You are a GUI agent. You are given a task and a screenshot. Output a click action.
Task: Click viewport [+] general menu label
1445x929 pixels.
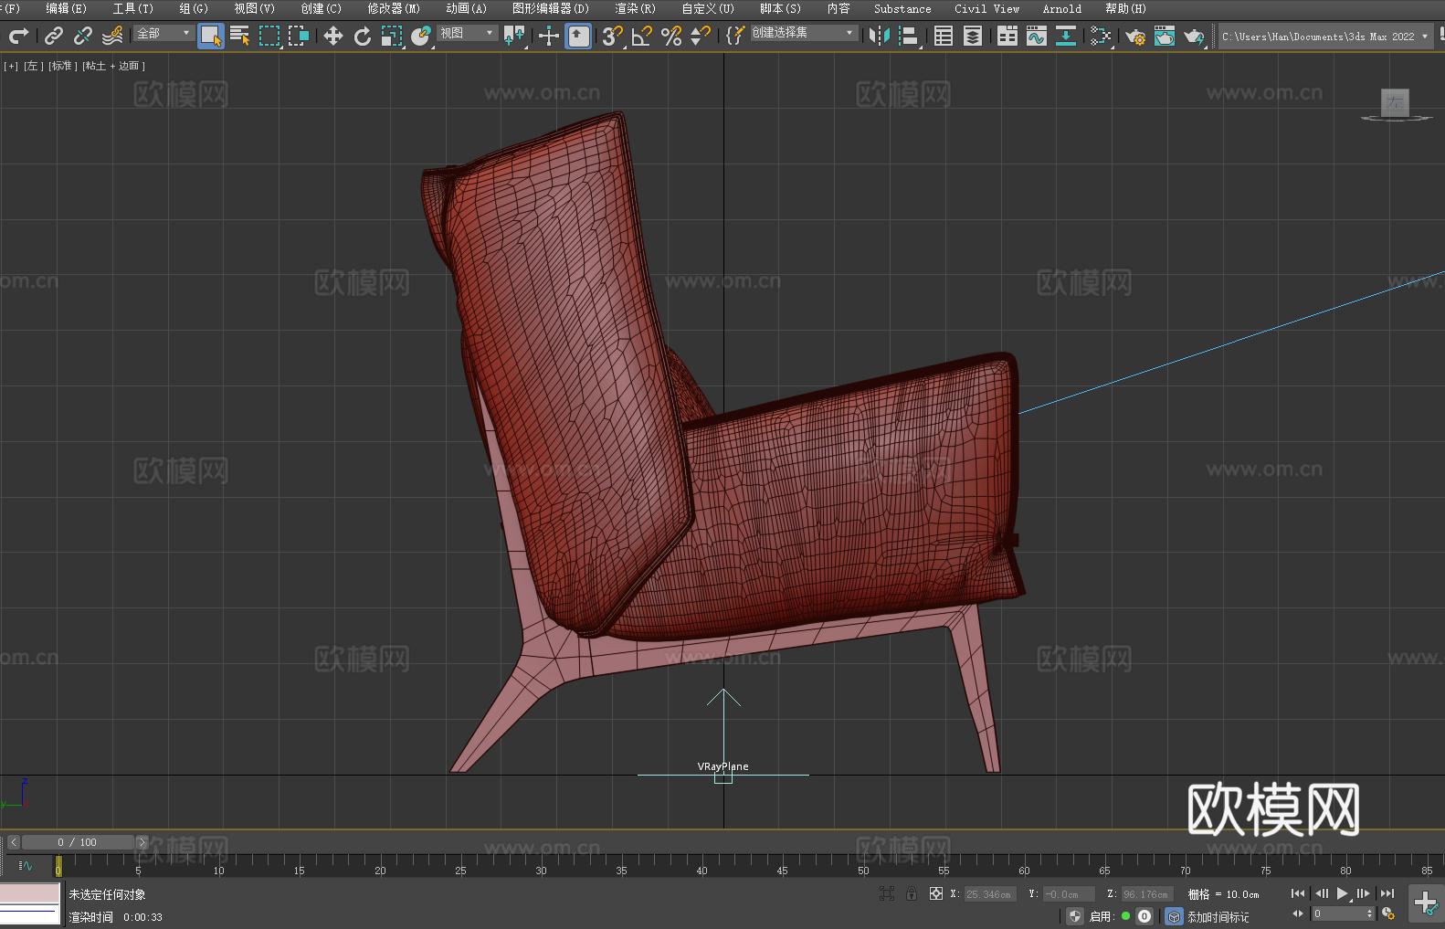(11, 66)
